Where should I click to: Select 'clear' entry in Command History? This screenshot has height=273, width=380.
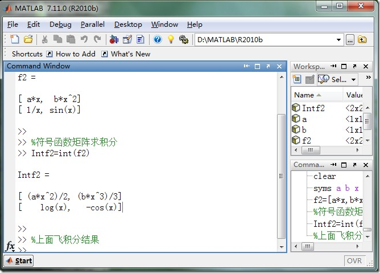[324, 176]
